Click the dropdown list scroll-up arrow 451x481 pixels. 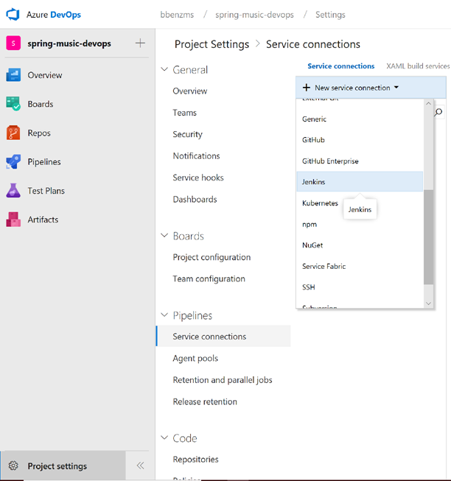click(x=429, y=104)
